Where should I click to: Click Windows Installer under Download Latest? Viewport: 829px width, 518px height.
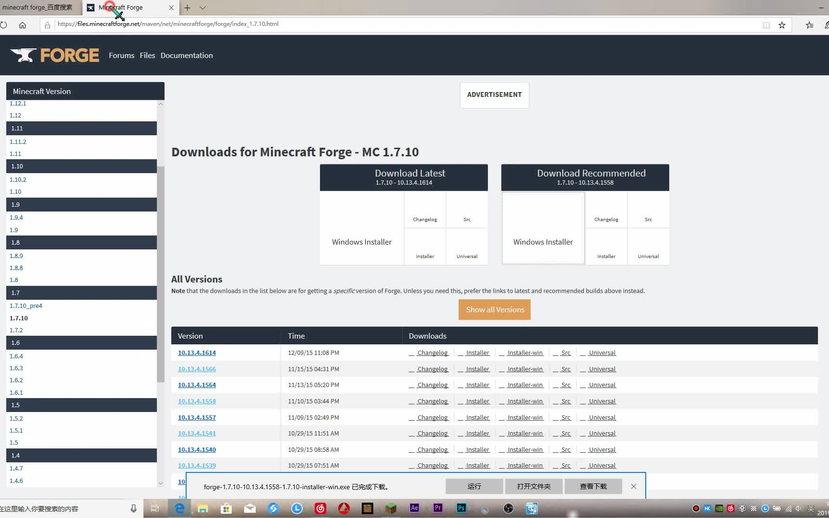(x=362, y=228)
